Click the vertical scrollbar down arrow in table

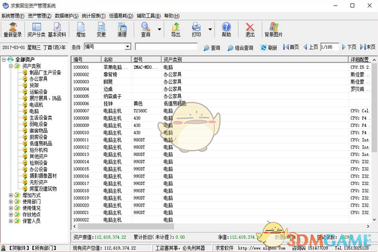point(374,220)
